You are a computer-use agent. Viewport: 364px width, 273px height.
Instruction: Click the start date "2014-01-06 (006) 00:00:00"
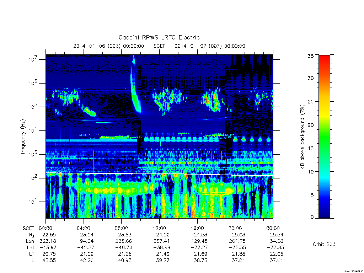[x=109, y=46]
